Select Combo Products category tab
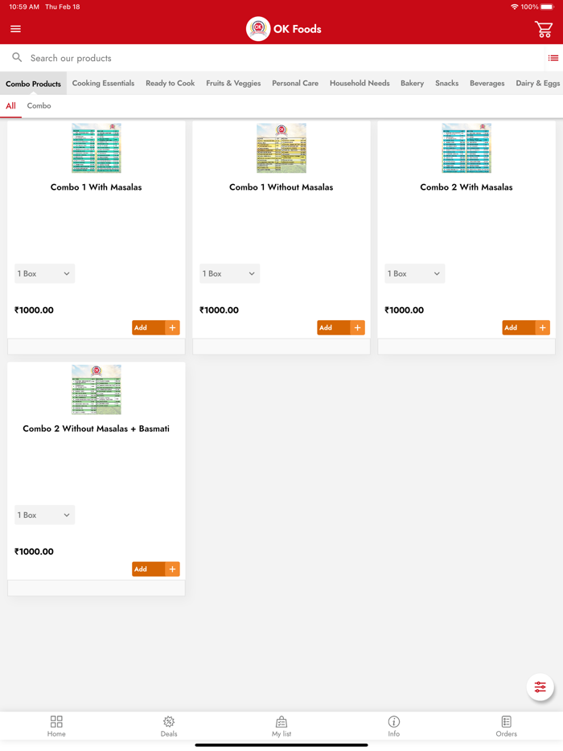Screen dimensions: 563x751 33,84
